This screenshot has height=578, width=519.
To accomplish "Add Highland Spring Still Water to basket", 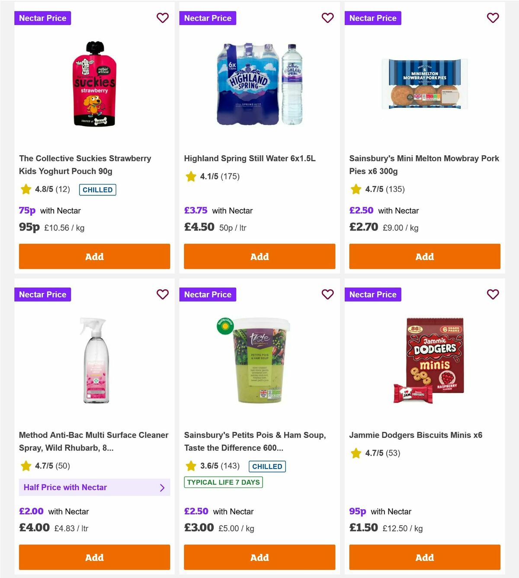I will point(259,256).
